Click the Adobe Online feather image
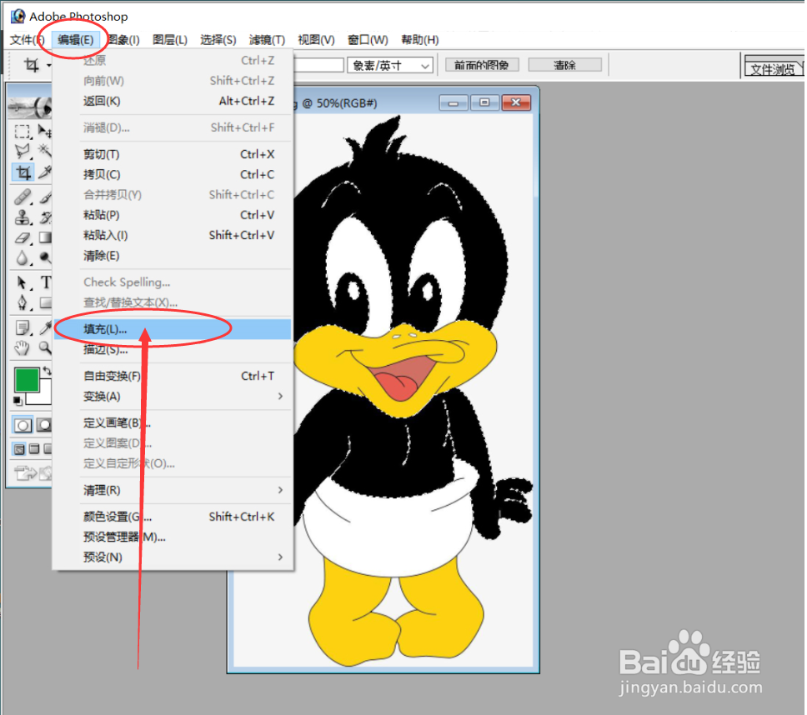This screenshot has height=715, width=807. coord(30,107)
